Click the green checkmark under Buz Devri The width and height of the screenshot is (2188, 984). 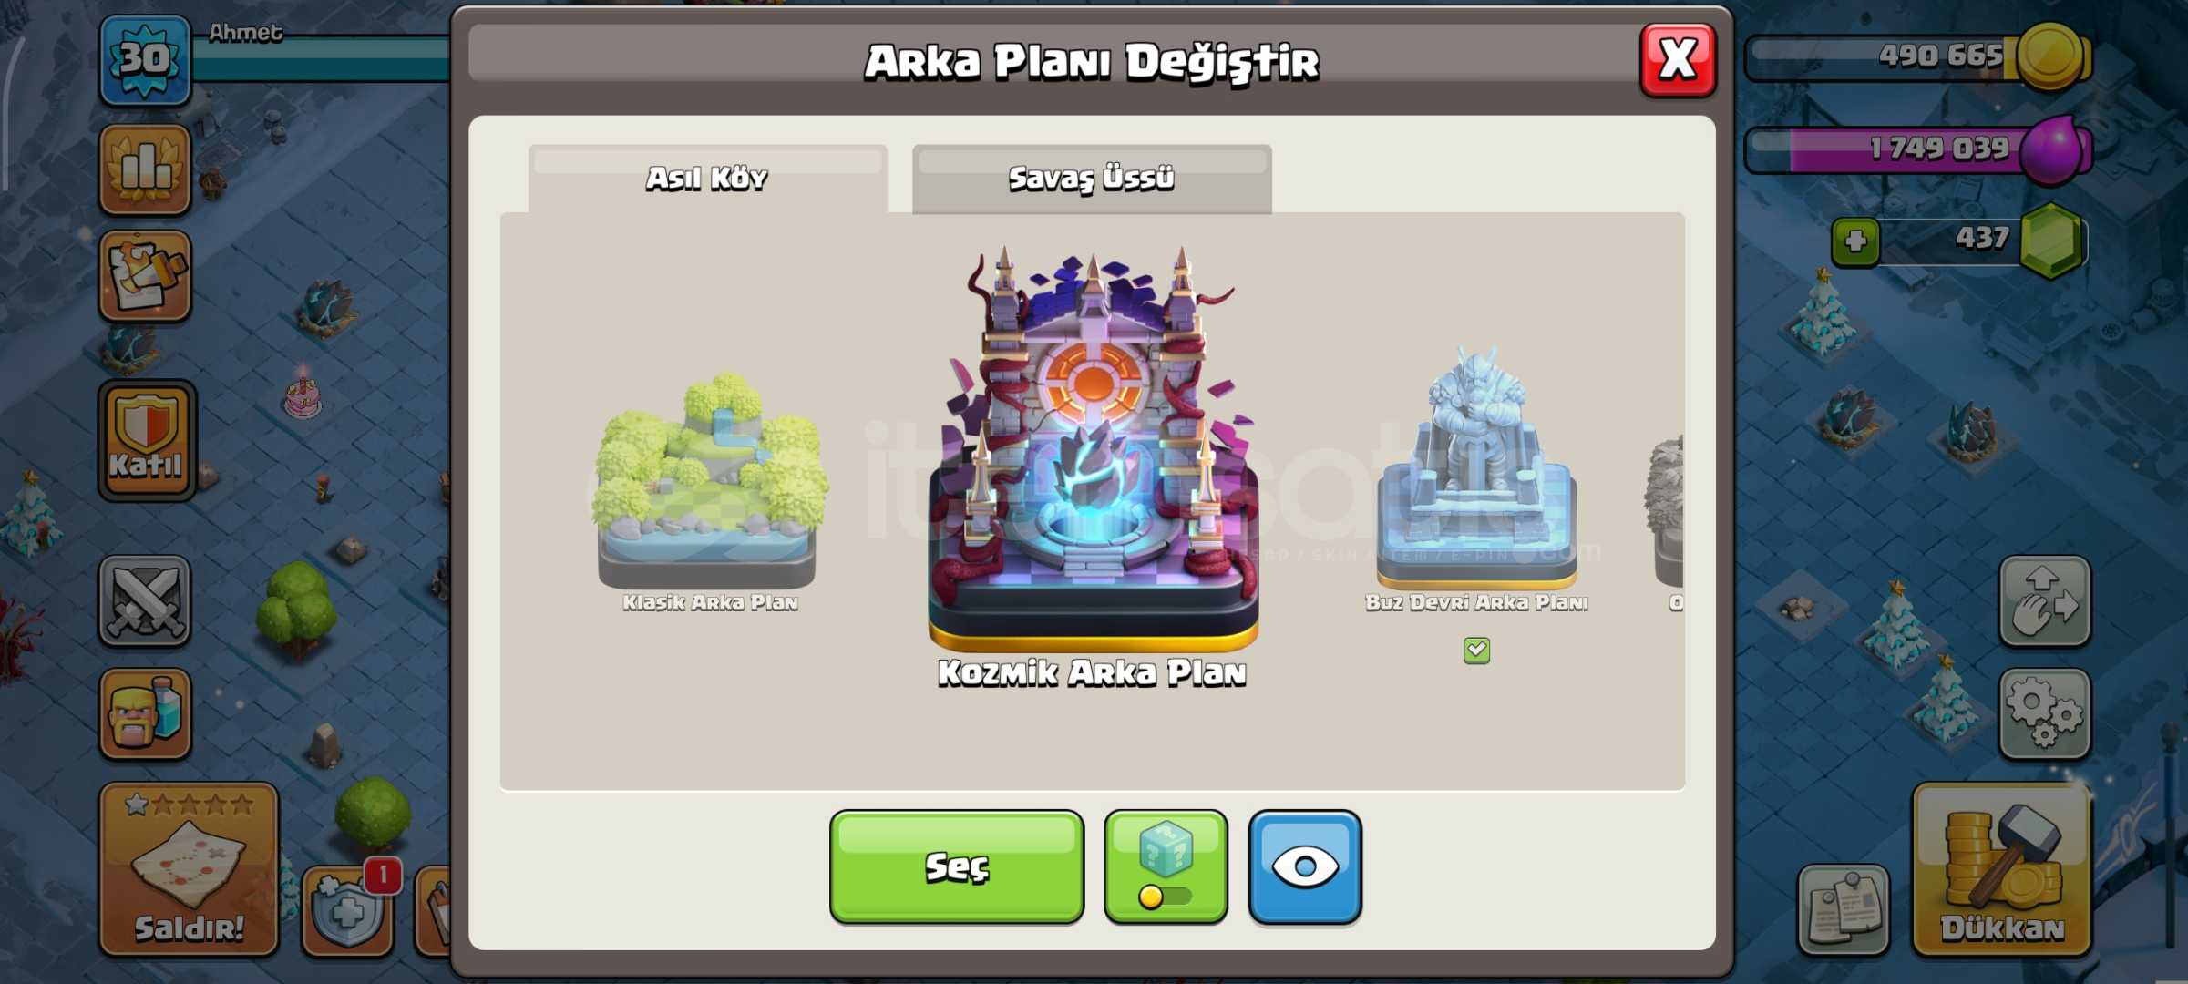coord(1476,651)
